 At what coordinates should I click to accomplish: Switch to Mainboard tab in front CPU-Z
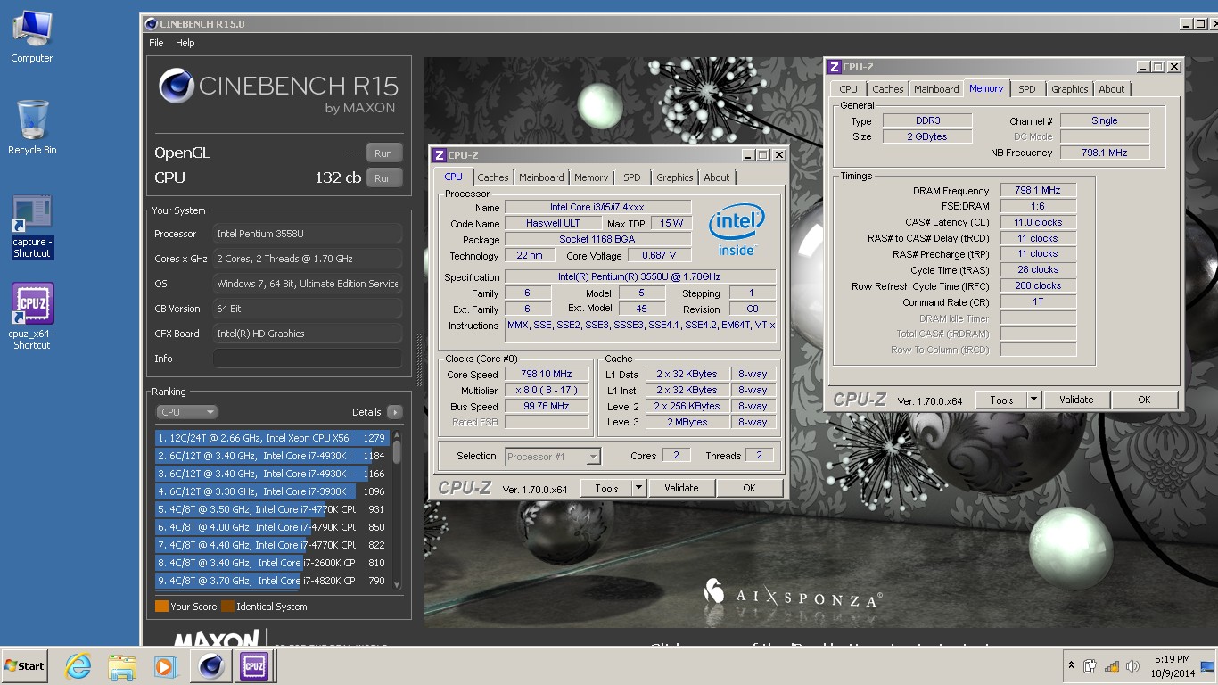(541, 177)
